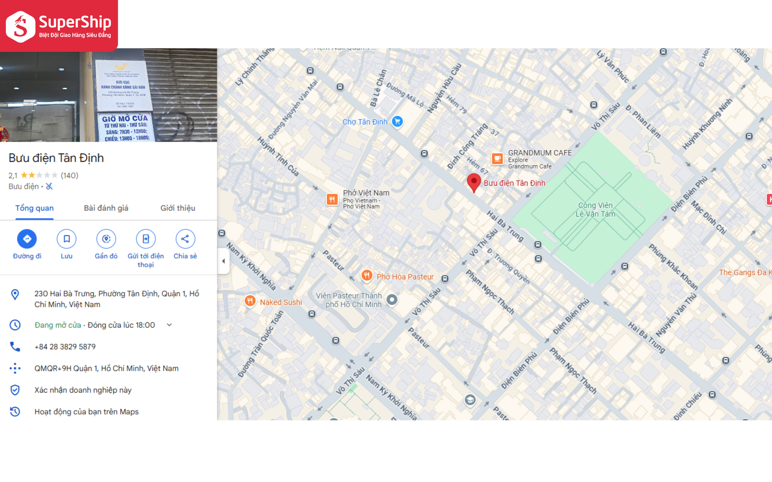Click the Gửi tới điện thoại icon
The width and height of the screenshot is (772, 482).
145,239
